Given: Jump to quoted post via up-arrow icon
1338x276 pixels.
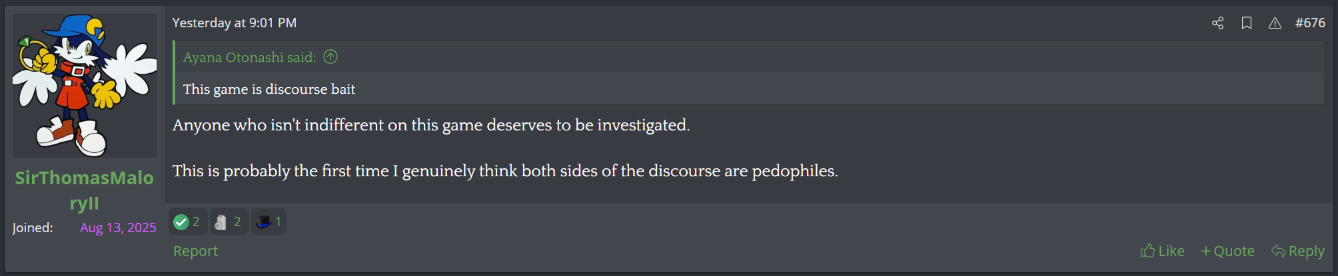Looking at the screenshot, I should [331, 57].
